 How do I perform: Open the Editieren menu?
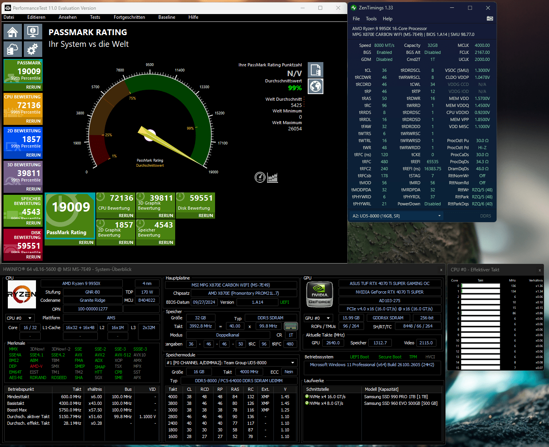click(36, 17)
